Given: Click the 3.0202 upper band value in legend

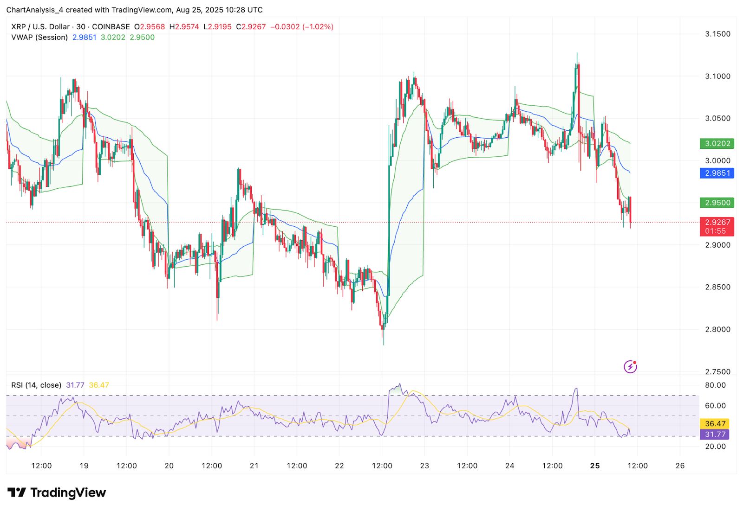Looking at the screenshot, I should click(113, 37).
